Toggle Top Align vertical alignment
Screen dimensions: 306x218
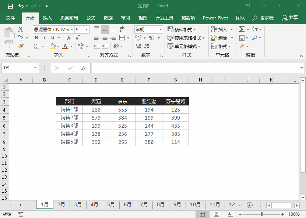(x=97, y=29)
